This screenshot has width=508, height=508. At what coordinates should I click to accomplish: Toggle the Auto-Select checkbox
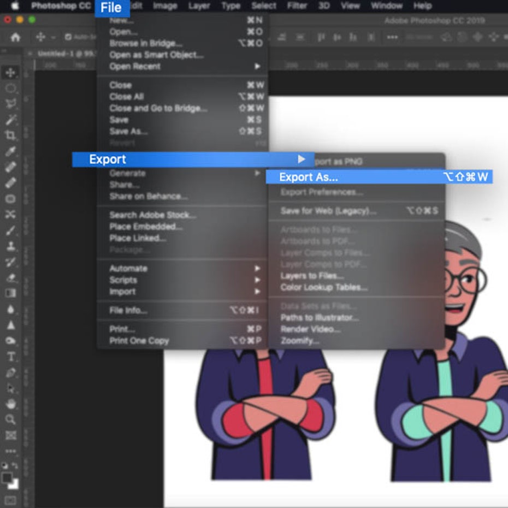[68, 37]
